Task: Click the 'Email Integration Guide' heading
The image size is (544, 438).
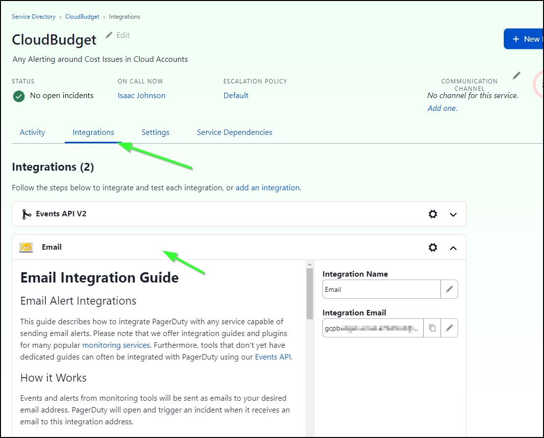Action: click(x=100, y=278)
